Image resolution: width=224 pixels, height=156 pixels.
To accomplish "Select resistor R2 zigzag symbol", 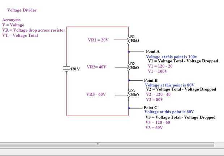I will [129, 67].
